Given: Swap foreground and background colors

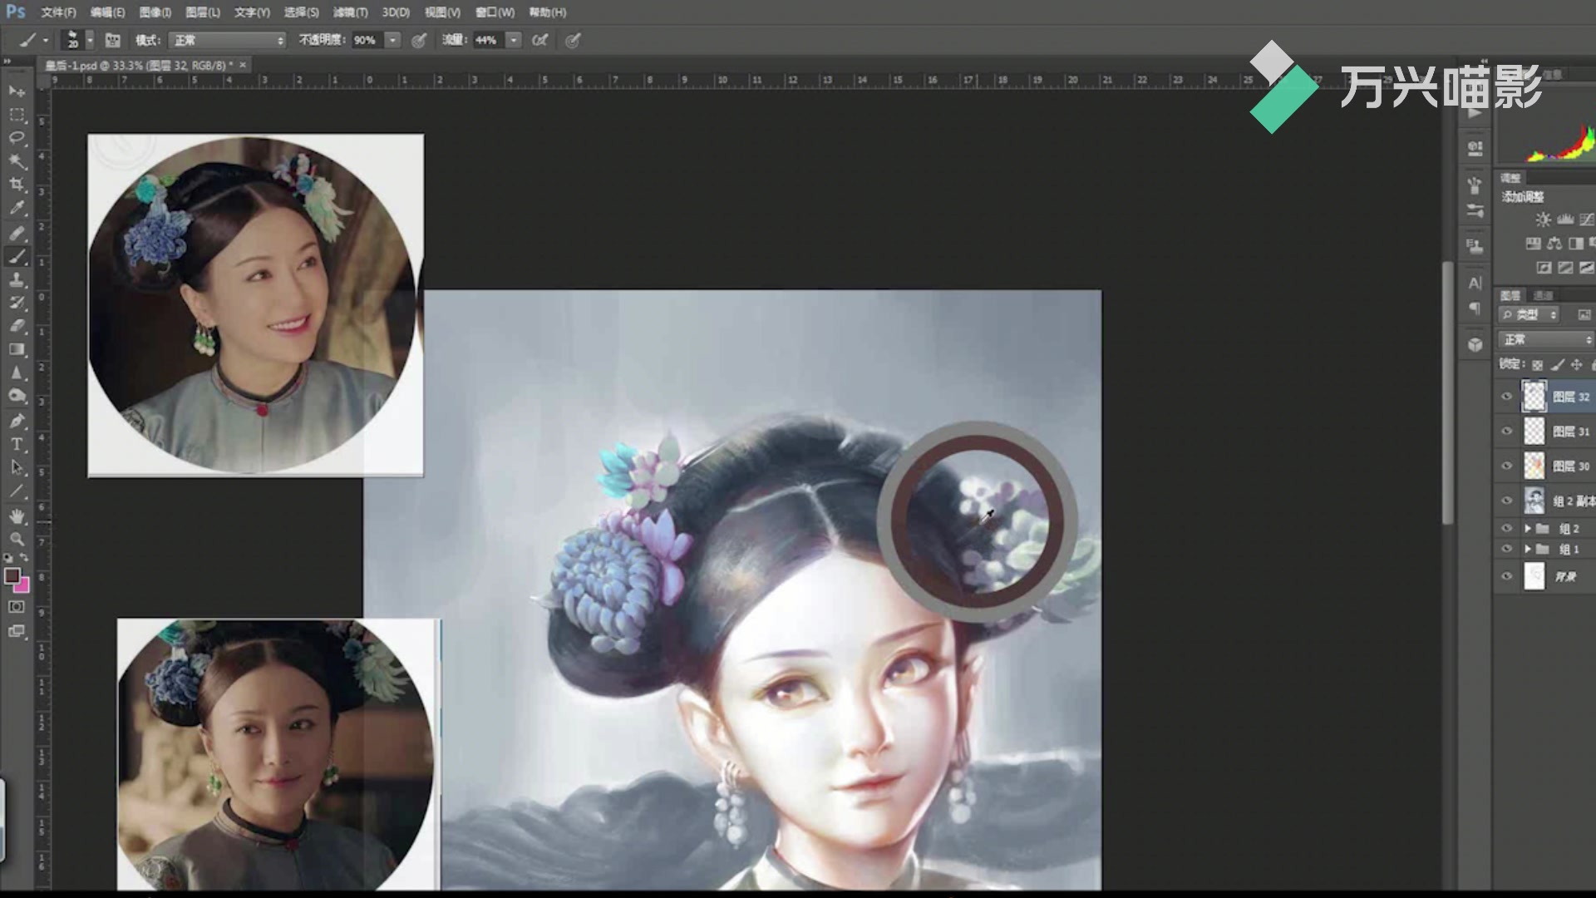Looking at the screenshot, I should pyautogui.click(x=24, y=558).
